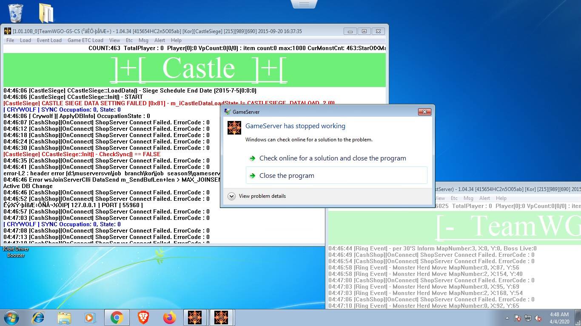Click the GameServer has stopped working heading

295,126
